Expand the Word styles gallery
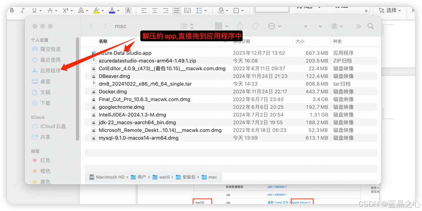 tap(366, 11)
